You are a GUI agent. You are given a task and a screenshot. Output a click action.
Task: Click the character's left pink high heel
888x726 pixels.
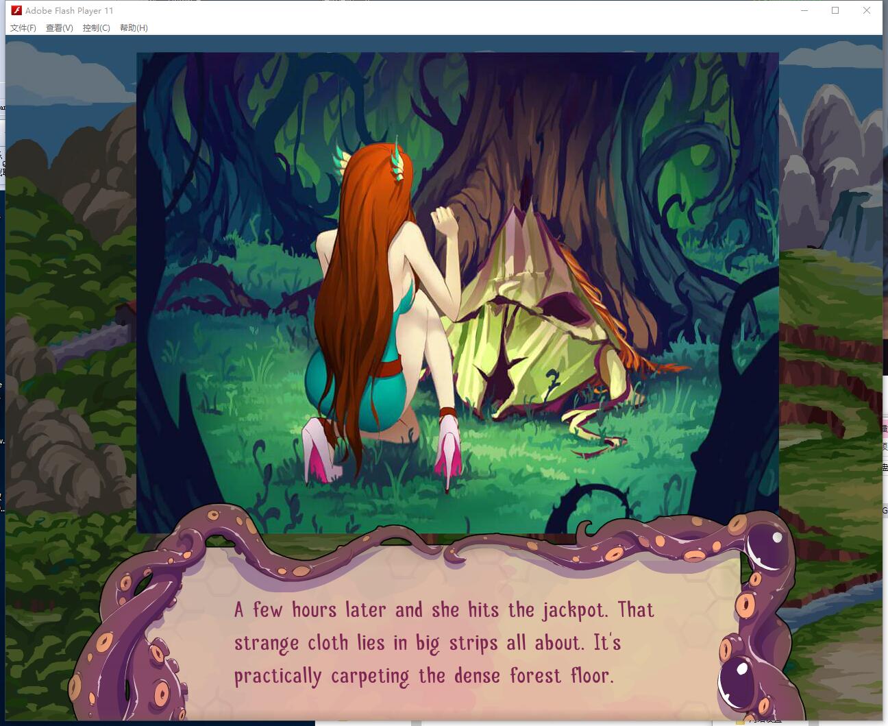pos(319,449)
